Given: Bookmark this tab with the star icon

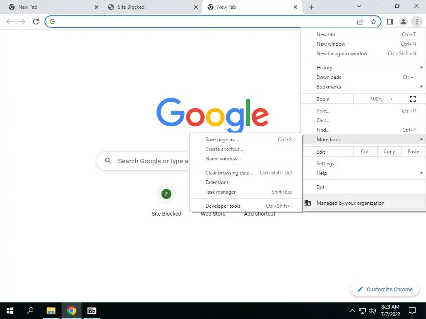Looking at the screenshot, I should click(374, 22).
